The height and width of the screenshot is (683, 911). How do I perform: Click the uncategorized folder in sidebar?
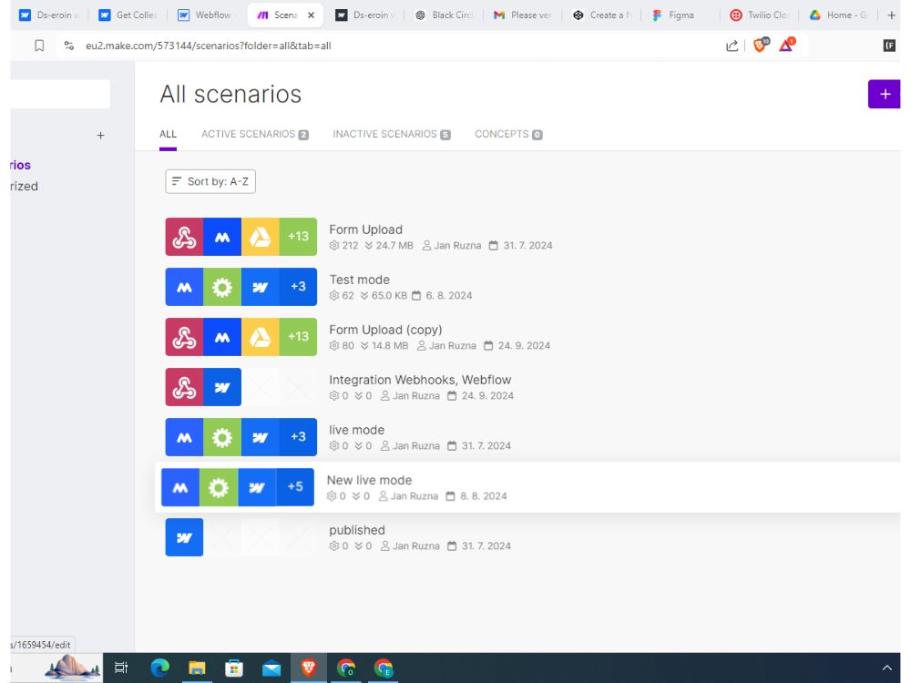click(x=24, y=186)
